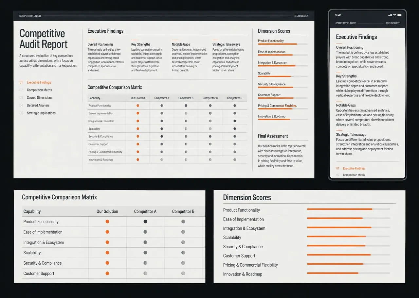Click the Notable Gaps heading on the phone

[x=346, y=105]
